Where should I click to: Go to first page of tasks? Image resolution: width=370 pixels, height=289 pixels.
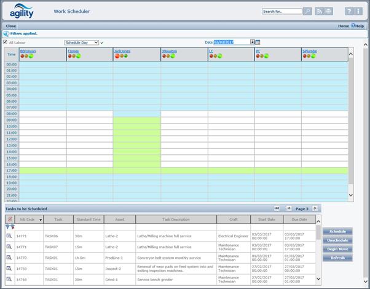[x=277, y=208]
